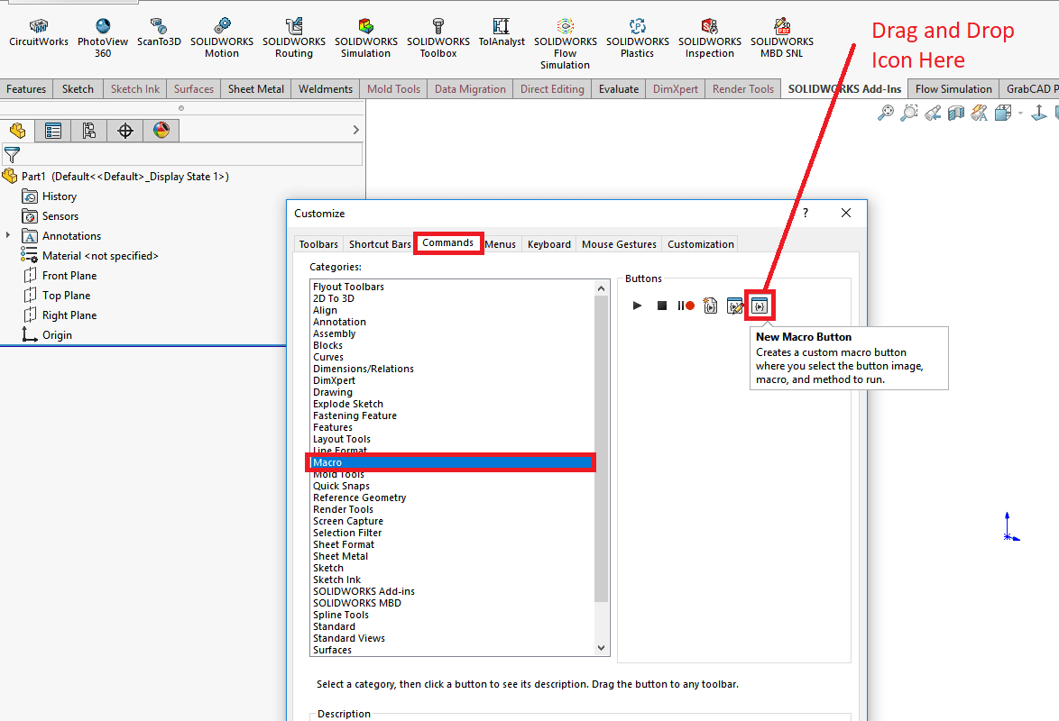Image resolution: width=1059 pixels, height=721 pixels.
Task: Open the DisplayManager color wheel tab
Action: pyautogui.click(x=161, y=131)
